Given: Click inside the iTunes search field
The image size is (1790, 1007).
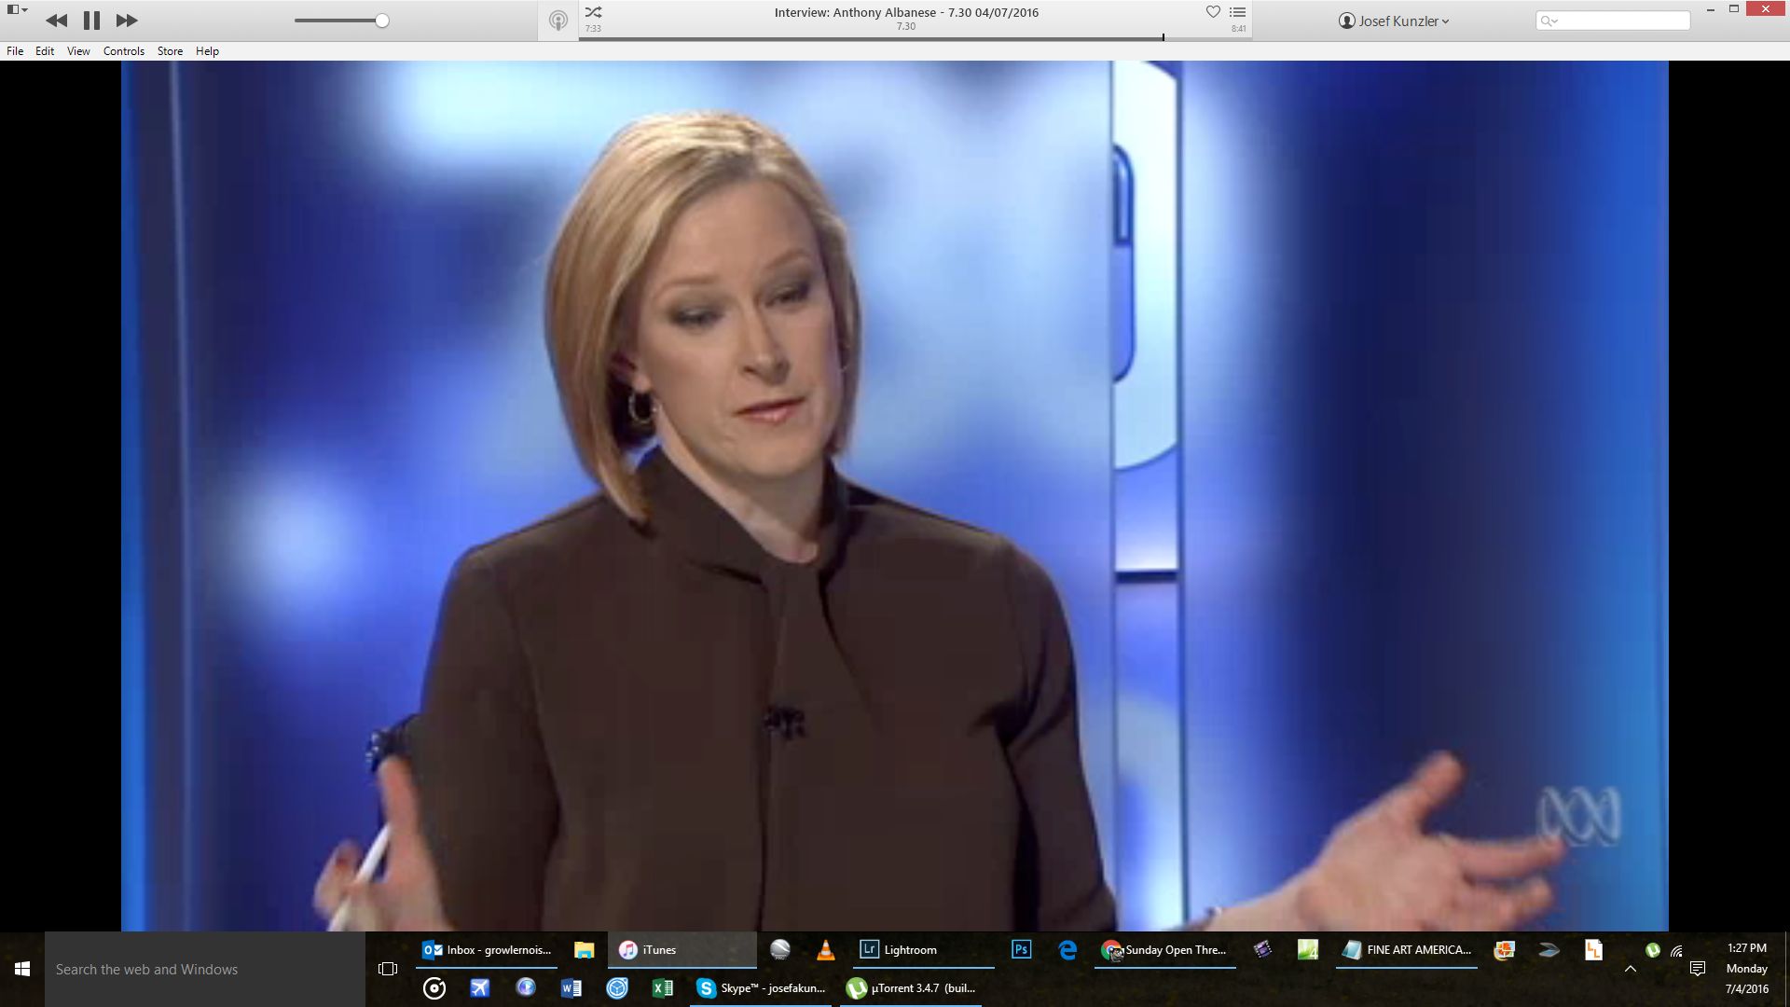Looking at the screenshot, I should point(1622,21).
